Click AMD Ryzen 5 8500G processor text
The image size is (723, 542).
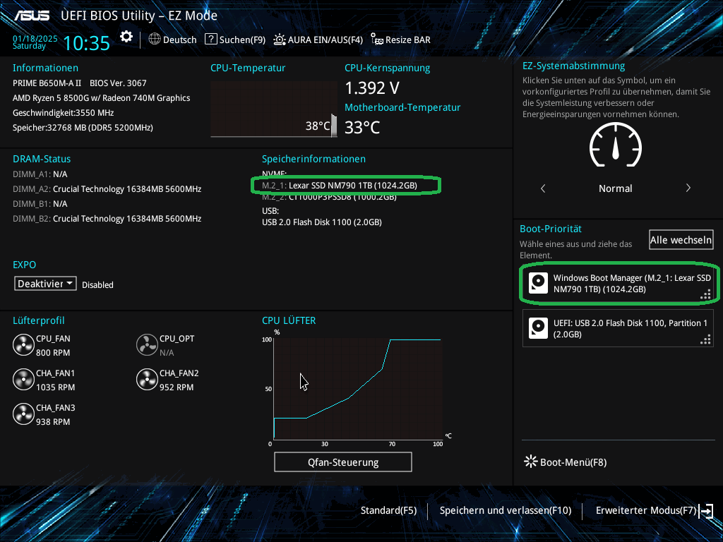click(x=102, y=97)
